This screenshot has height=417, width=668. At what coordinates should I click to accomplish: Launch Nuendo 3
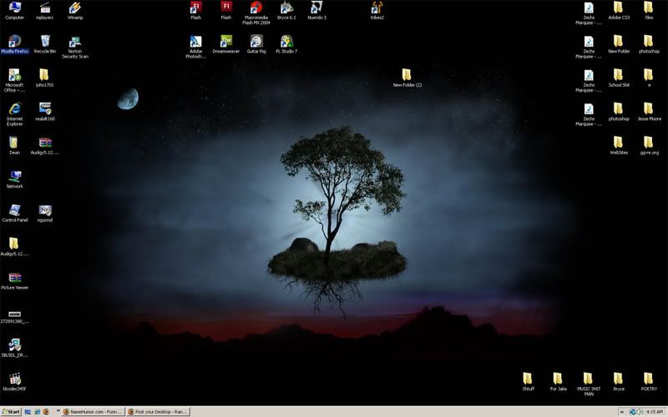click(x=316, y=11)
